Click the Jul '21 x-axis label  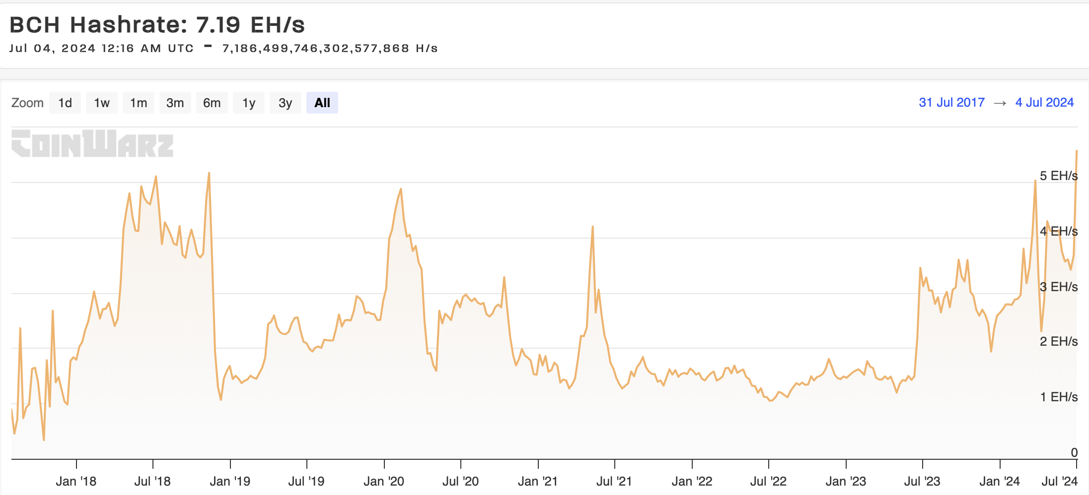[x=614, y=481]
